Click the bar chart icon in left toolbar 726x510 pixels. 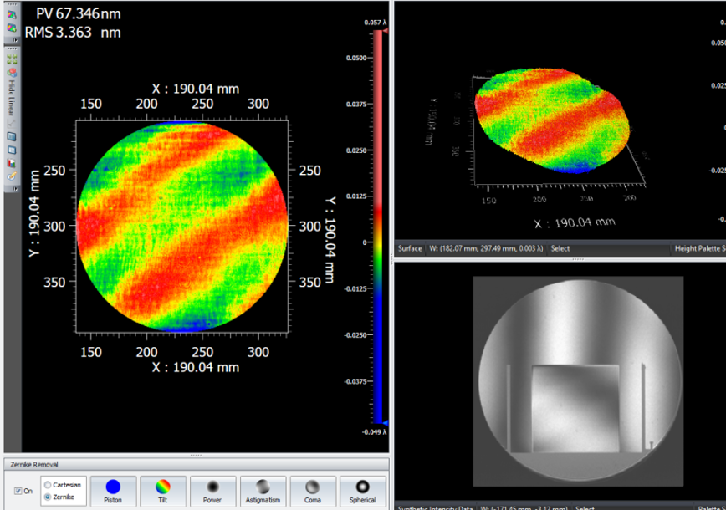(x=13, y=161)
